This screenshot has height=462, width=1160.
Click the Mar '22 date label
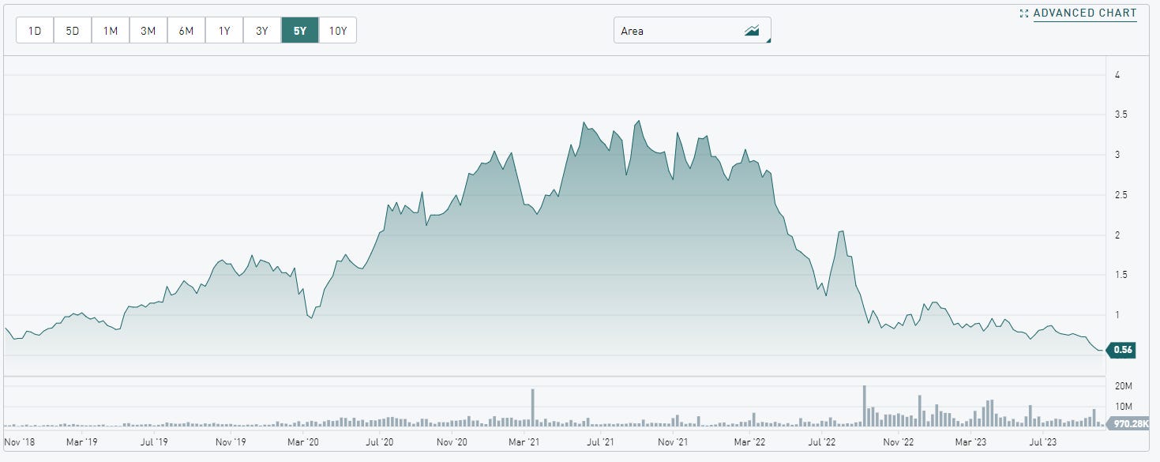coord(749,442)
